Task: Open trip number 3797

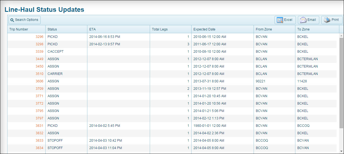Action: pos(39,118)
